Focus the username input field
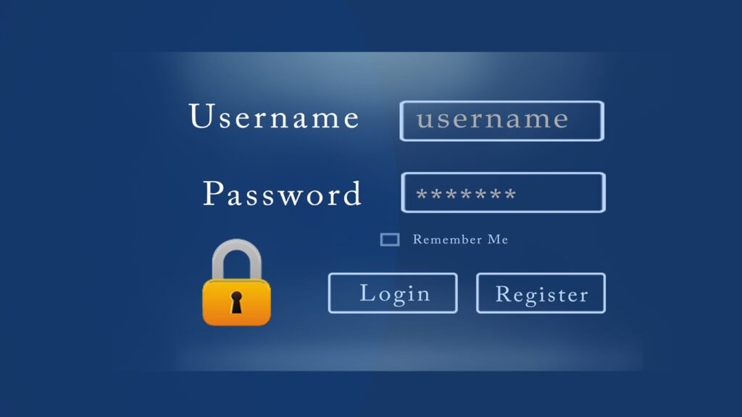The width and height of the screenshot is (742, 417). pos(501,121)
